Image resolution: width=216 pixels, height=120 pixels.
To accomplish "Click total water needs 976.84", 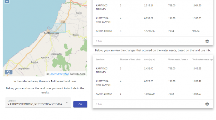I will (x=196, y=31).
